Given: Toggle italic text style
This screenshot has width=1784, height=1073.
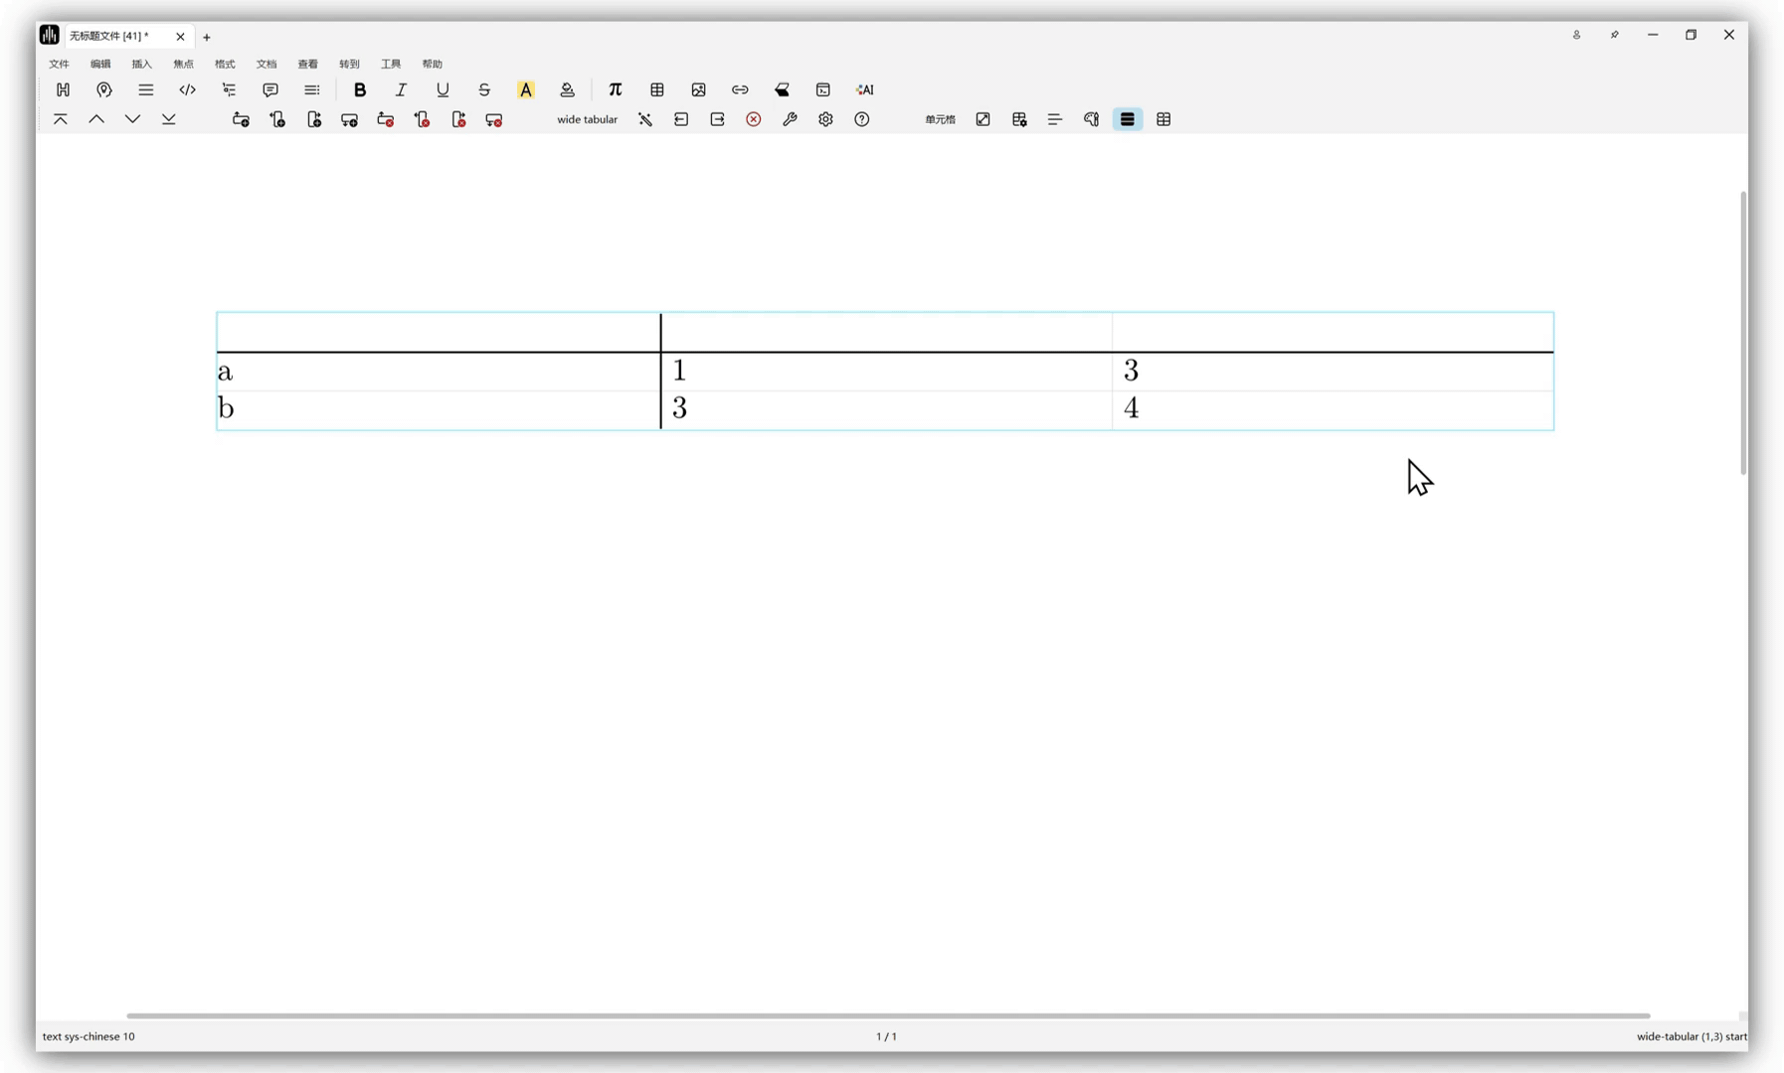Looking at the screenshot, I should tap(401, 89).
